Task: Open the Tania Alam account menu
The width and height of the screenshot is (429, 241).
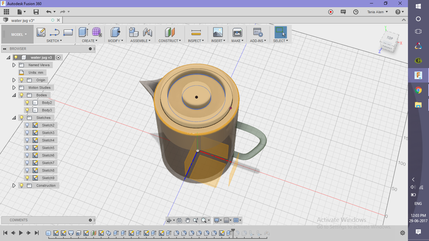Action: pos(377,12)
